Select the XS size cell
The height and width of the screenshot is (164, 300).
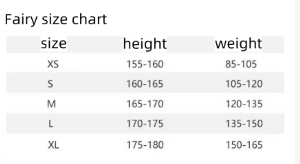point(53,64)
